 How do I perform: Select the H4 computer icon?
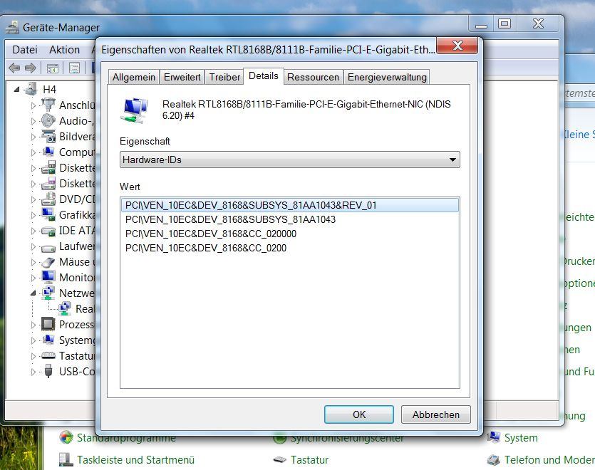click(x=31, y=89)
